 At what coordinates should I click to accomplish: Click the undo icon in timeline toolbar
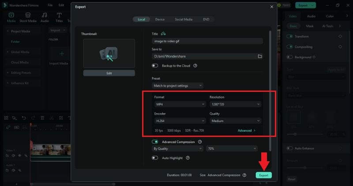24,118
